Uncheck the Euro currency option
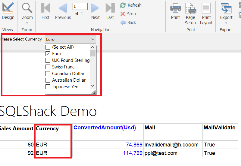241x166 pixels. pos(48,54)
